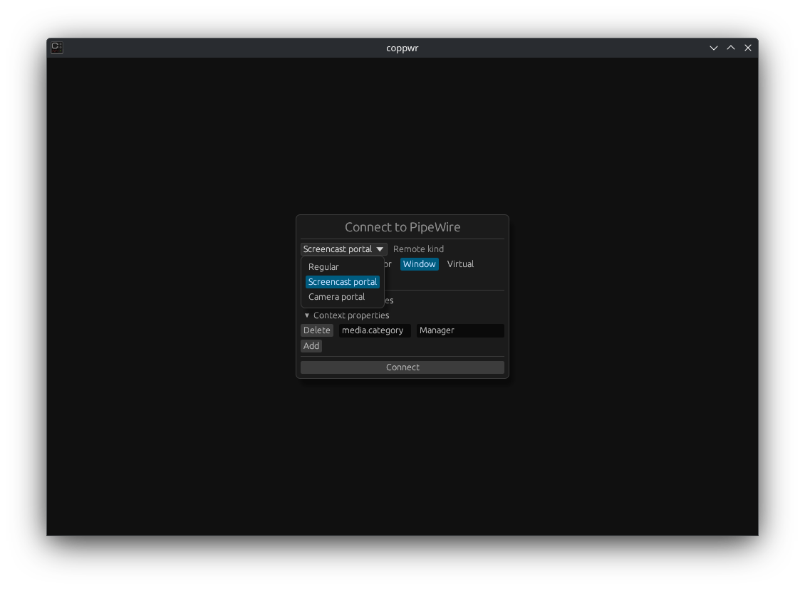This screenshot has height=591, width=805.
Task: Toggle the Window source type
Action: coord(420,264)
